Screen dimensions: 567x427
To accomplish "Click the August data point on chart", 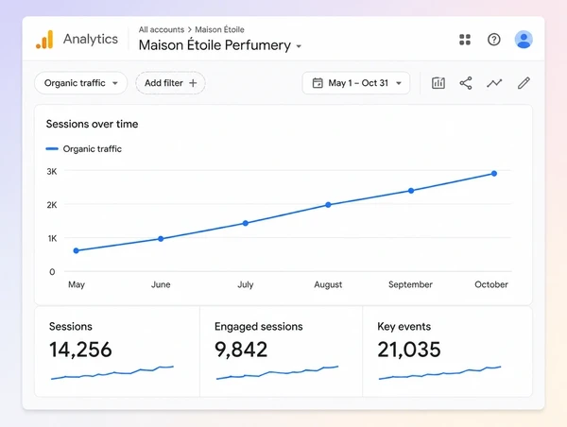I will click(x=328, y=205).
